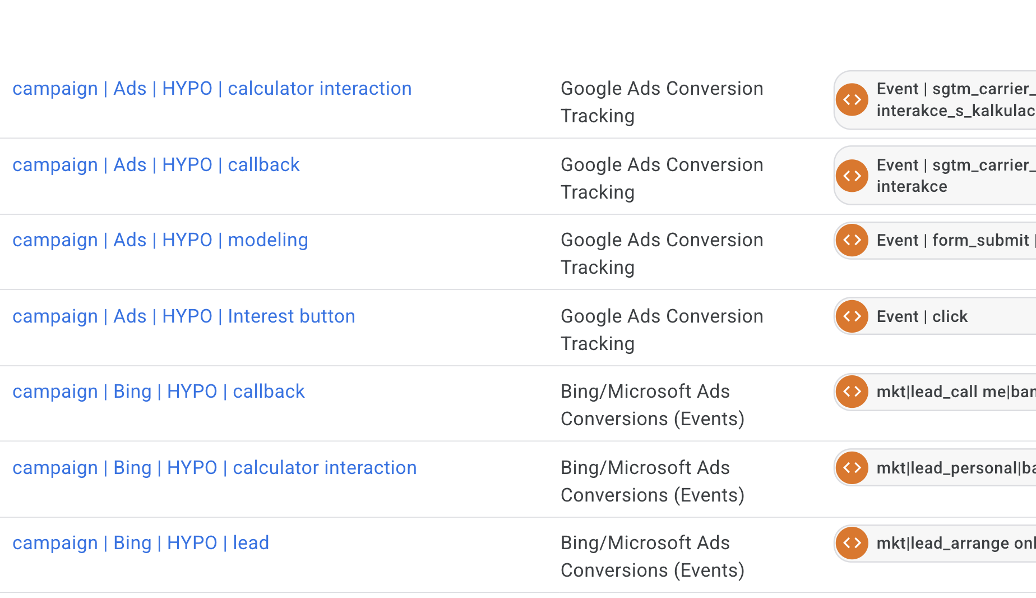Open Bing HYPO calculator interaction tag
This screenshot has width=1036, height=598.
(215, 468)
